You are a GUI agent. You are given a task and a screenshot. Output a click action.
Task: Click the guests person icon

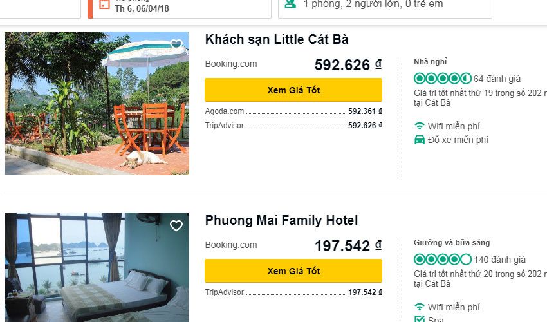[x=290, y=4]
